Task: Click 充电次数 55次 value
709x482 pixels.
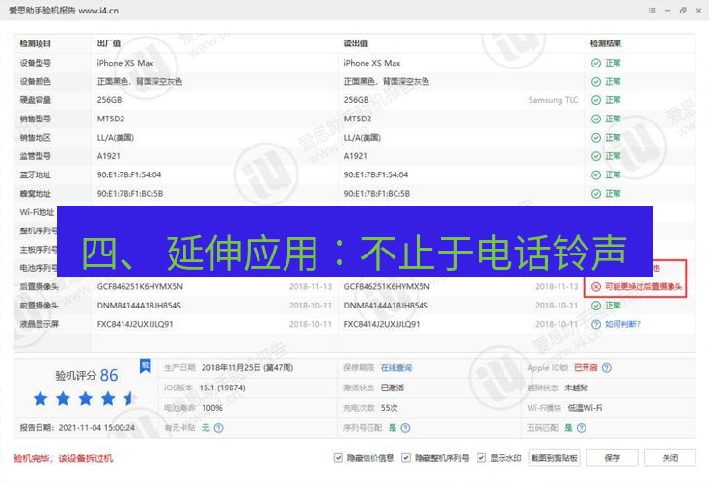Action: click(390, 408)
